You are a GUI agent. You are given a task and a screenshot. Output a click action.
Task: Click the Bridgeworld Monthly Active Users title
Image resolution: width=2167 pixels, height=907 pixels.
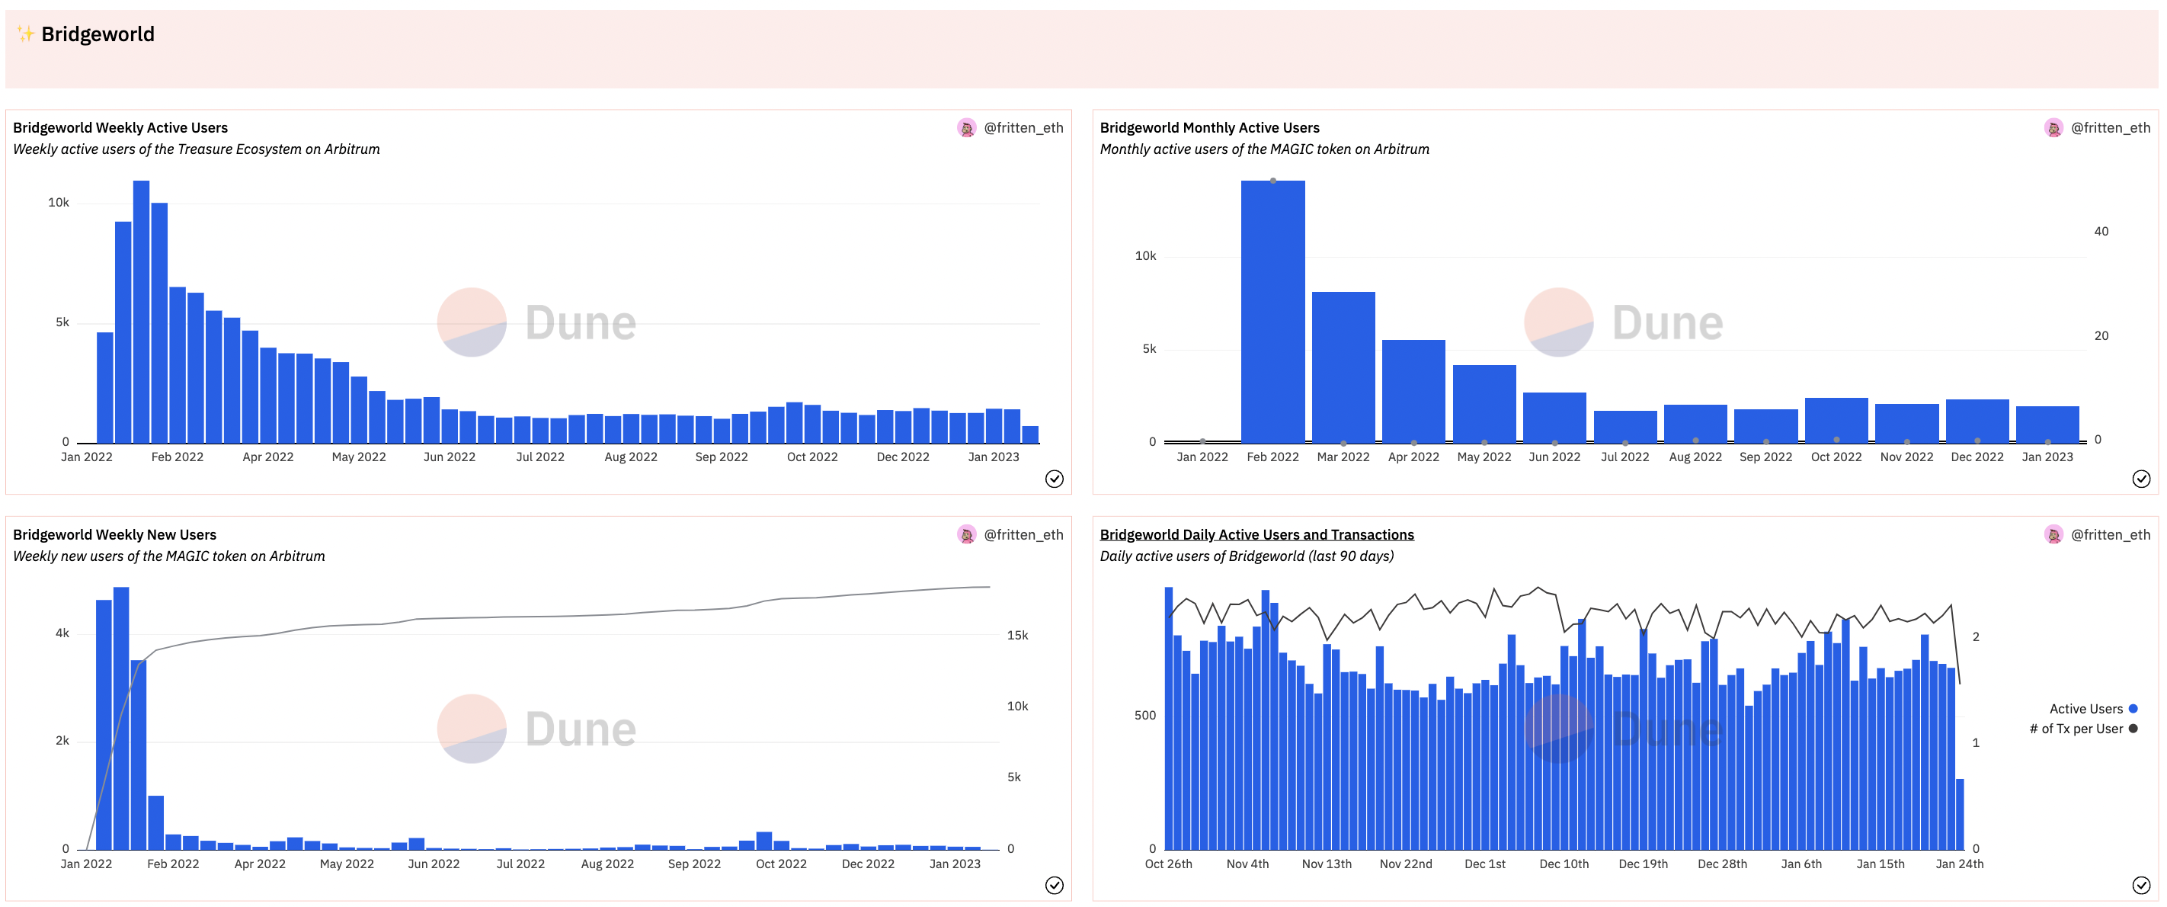(1210, 128)
